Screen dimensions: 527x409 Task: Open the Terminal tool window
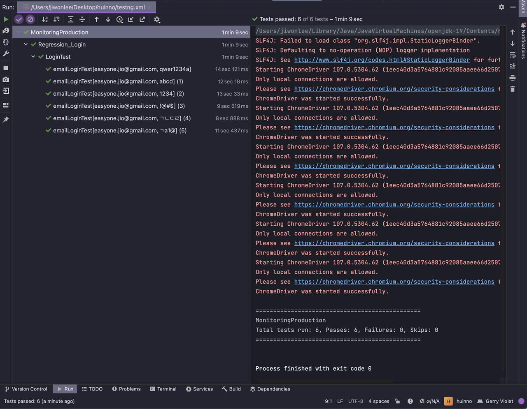click(x=163, y=389)
